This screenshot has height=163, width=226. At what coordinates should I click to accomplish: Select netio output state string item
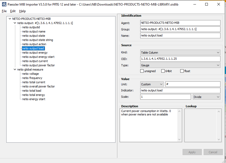click(x=38, y=40)
